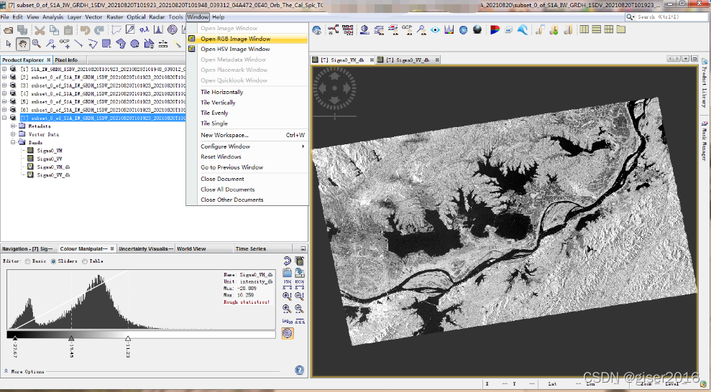Click the Open Product folder icon

(x=8, y=30)
